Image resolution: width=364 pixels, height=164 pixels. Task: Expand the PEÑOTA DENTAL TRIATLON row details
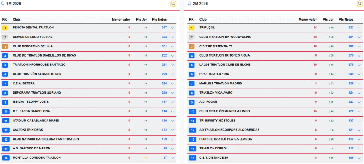click(x=172, y=28)
